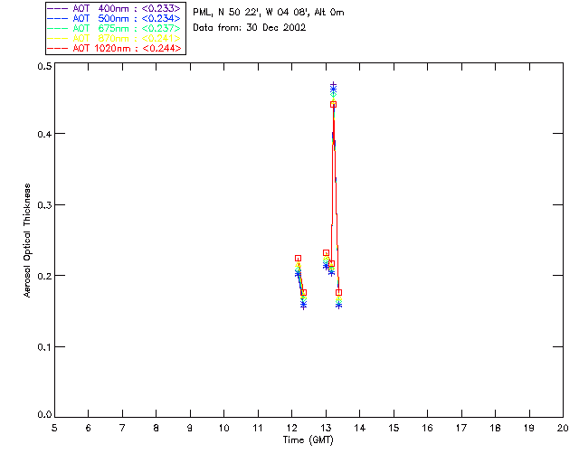Click the x-axis label 8
579x463 pixels.
(157, 428)
